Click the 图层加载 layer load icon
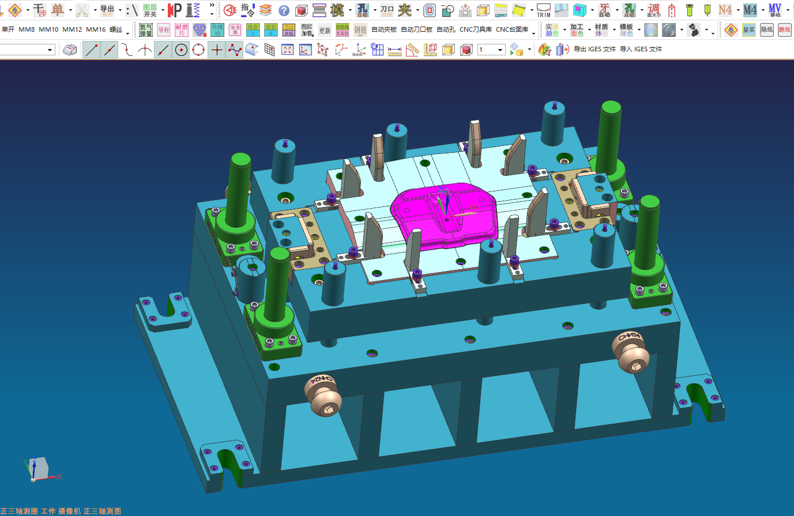 coord(307,30)
